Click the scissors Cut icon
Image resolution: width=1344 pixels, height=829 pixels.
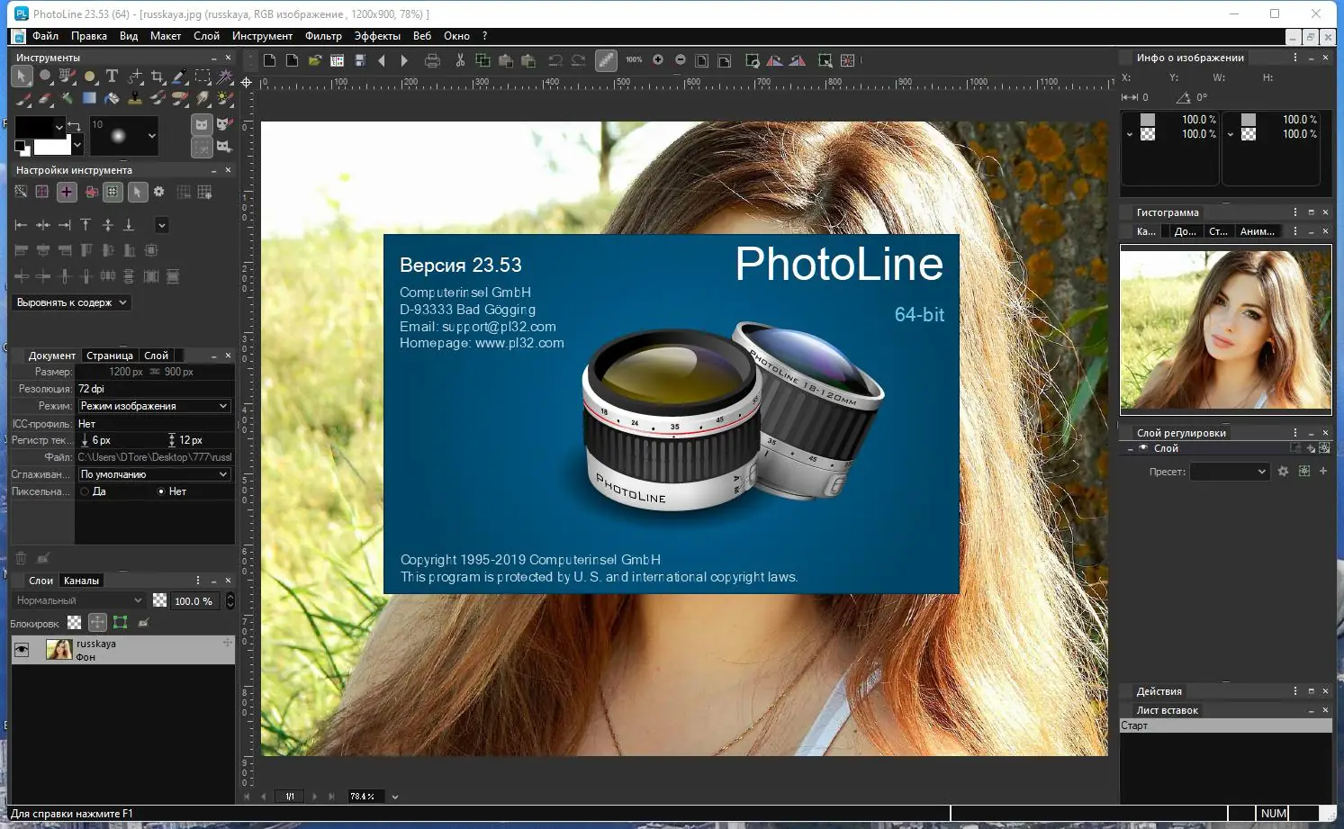point(460,60)
